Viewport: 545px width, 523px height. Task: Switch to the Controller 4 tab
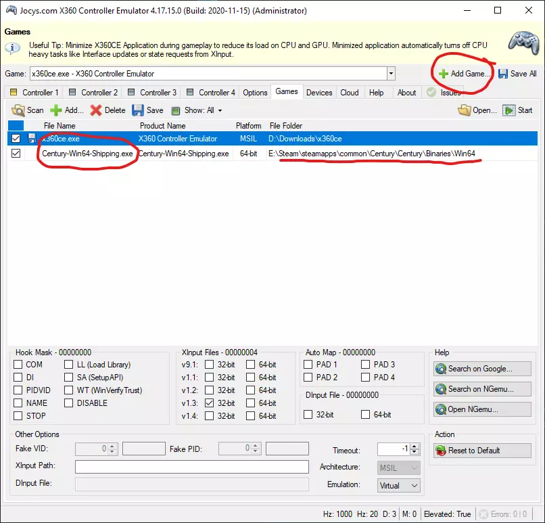click(211, 93)
